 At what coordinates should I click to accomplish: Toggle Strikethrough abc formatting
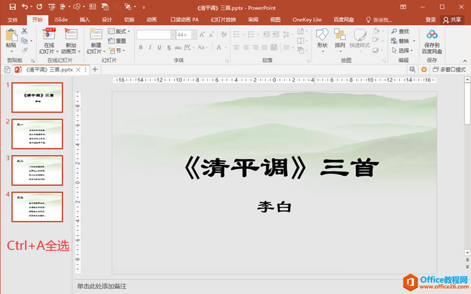click(178, 47)
